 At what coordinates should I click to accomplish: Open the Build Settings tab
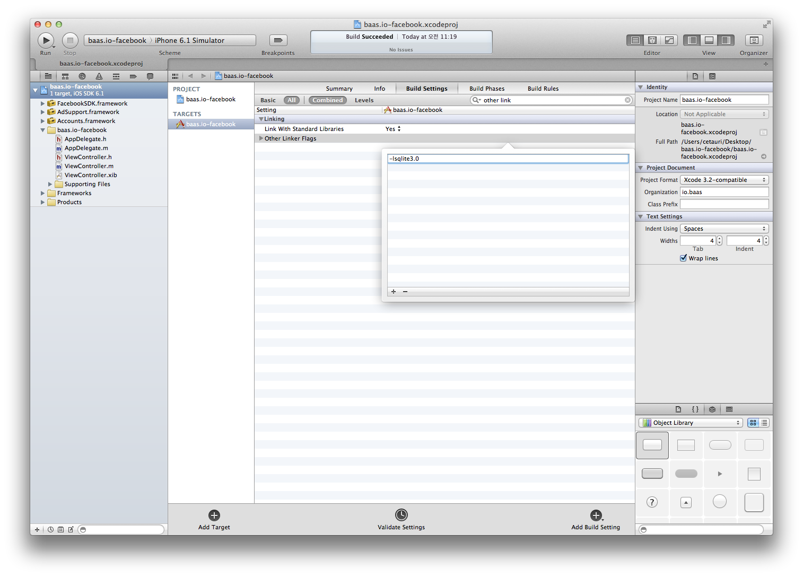tap(427, 89)
